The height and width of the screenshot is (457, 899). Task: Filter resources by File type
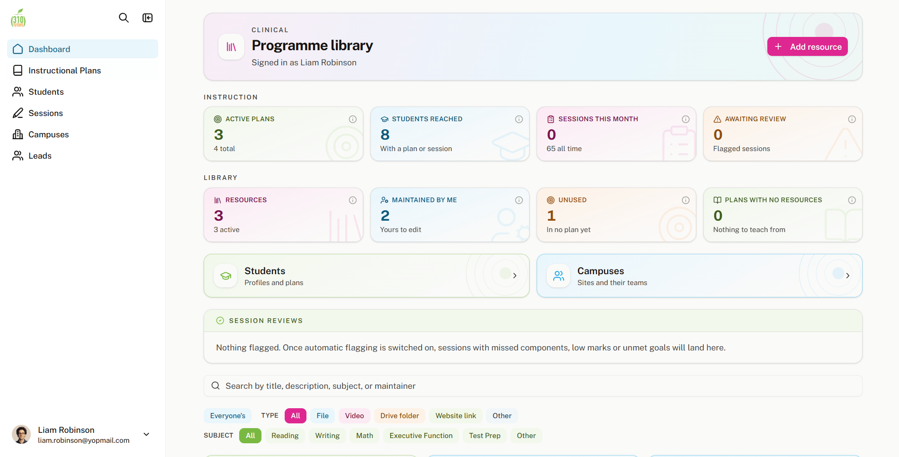(x=323, y=416)
